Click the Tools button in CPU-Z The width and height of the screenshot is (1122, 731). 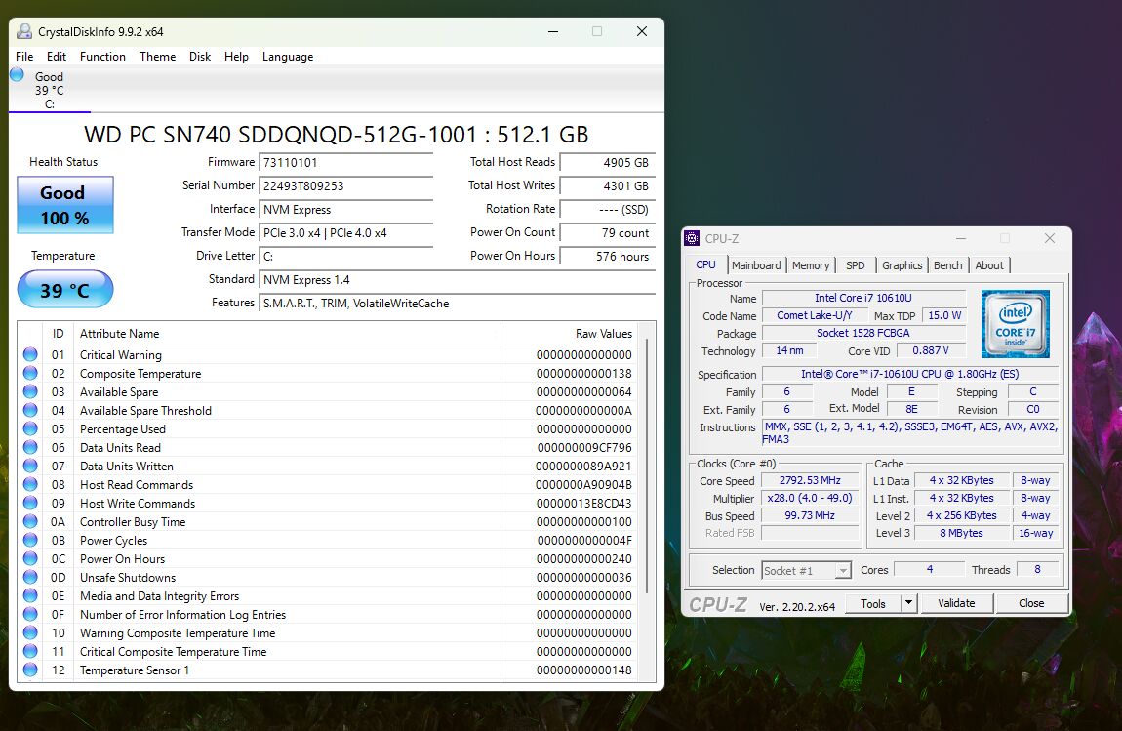click(872, 603)
